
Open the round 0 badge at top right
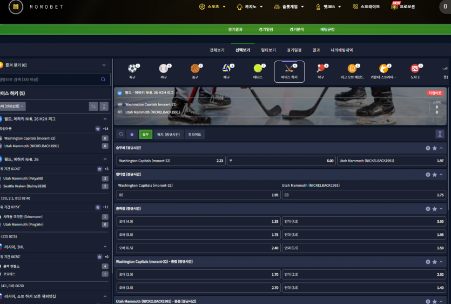pos(445,6)
